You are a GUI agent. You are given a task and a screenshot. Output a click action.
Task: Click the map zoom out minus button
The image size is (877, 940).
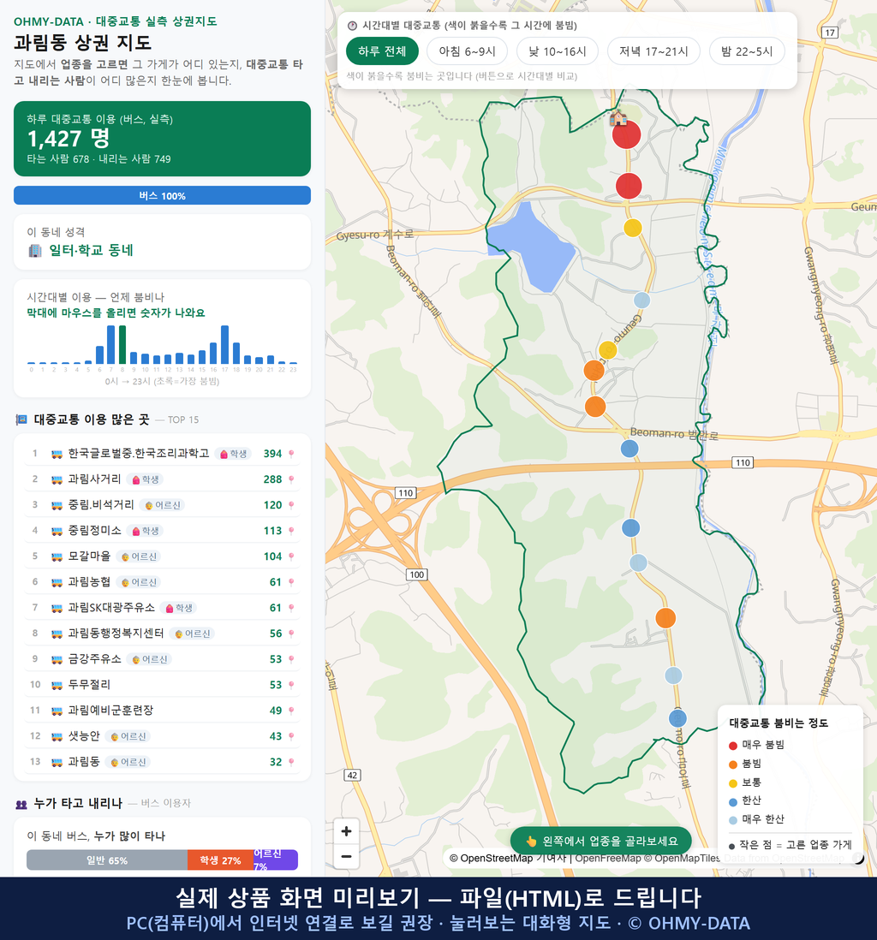pyautogui.click(x=346, y=856)
